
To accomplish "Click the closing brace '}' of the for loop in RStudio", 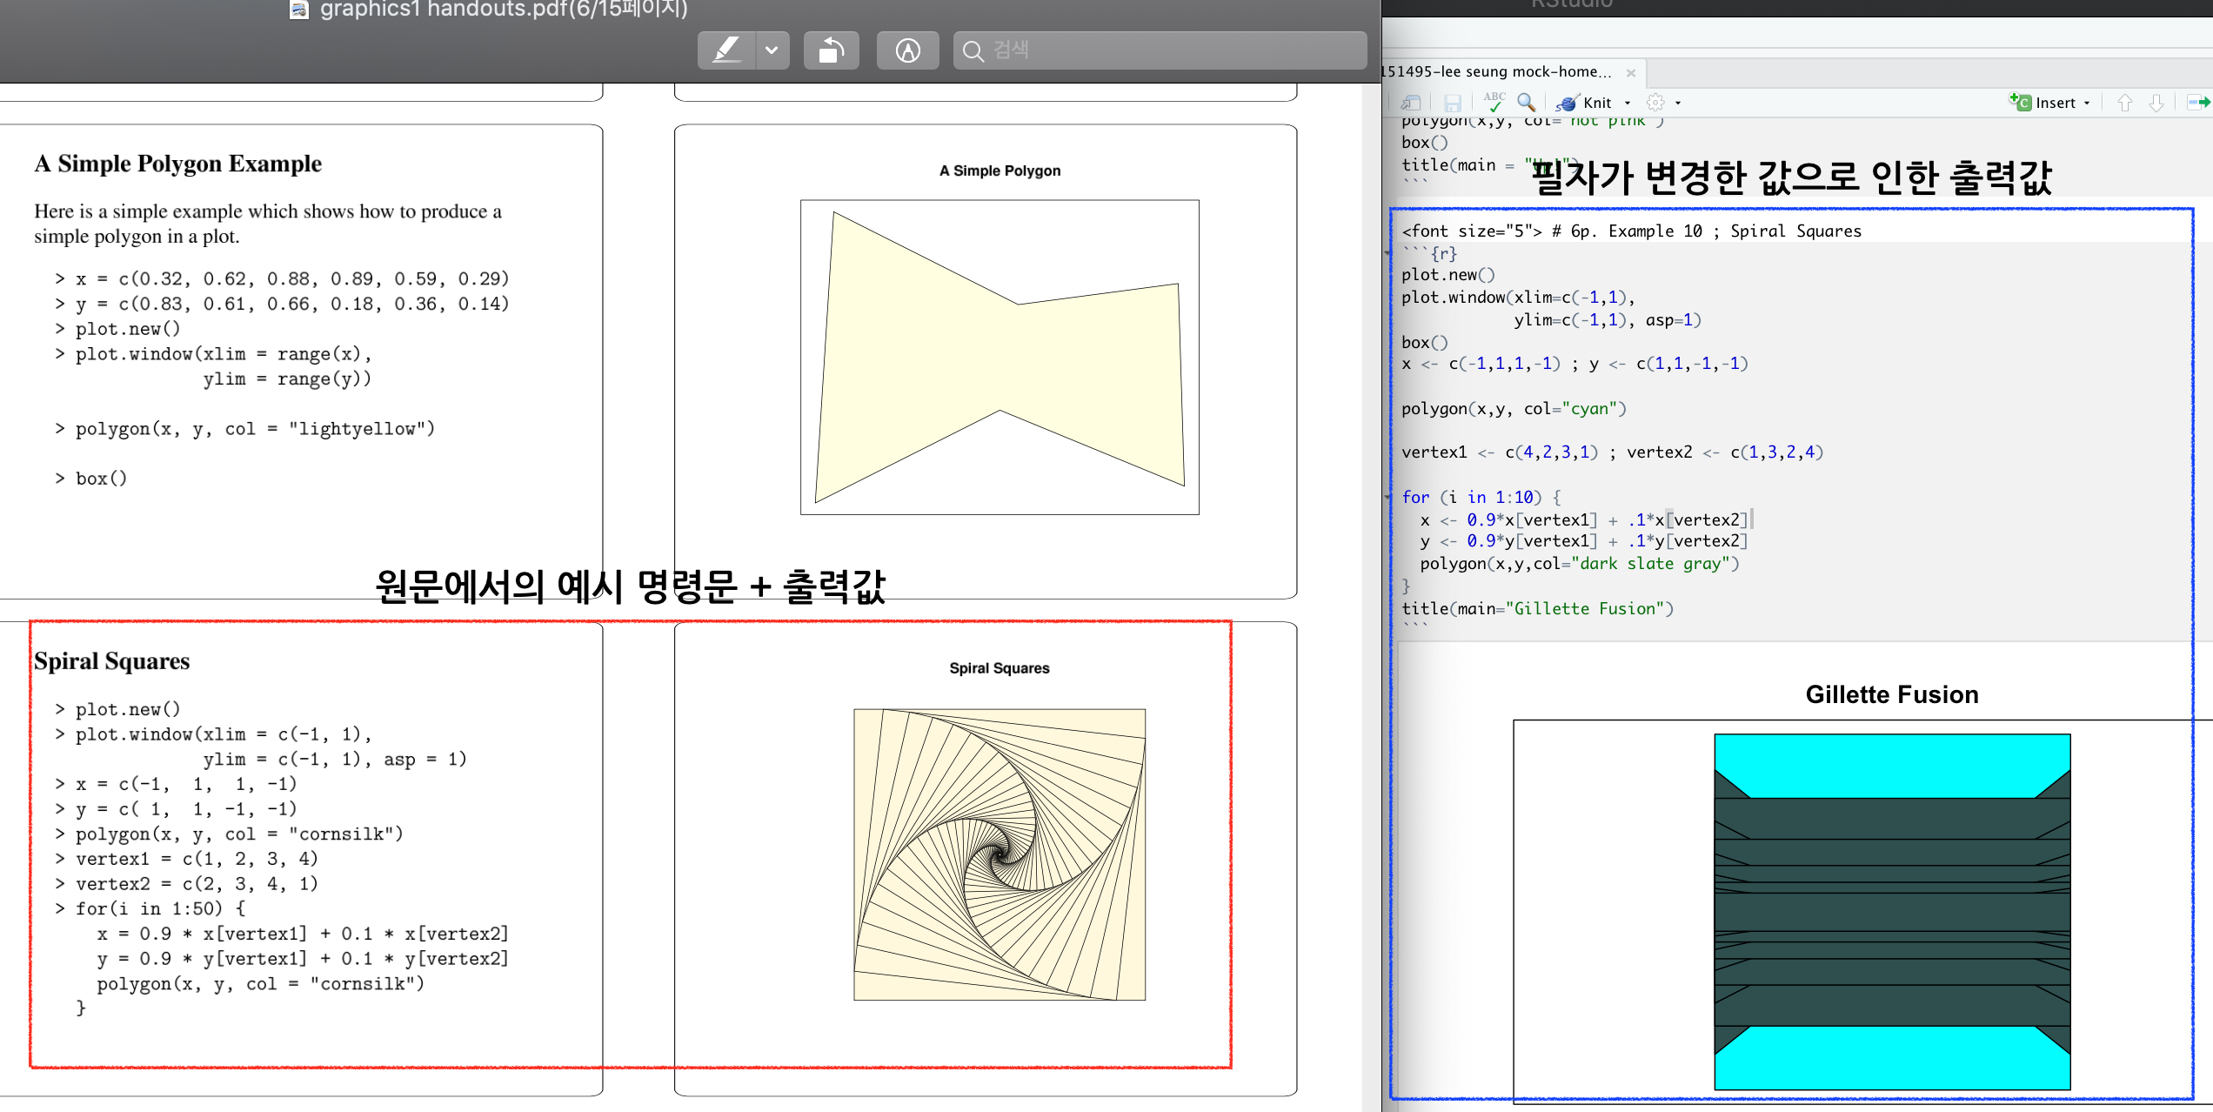I will click(x=1406, y=586).
